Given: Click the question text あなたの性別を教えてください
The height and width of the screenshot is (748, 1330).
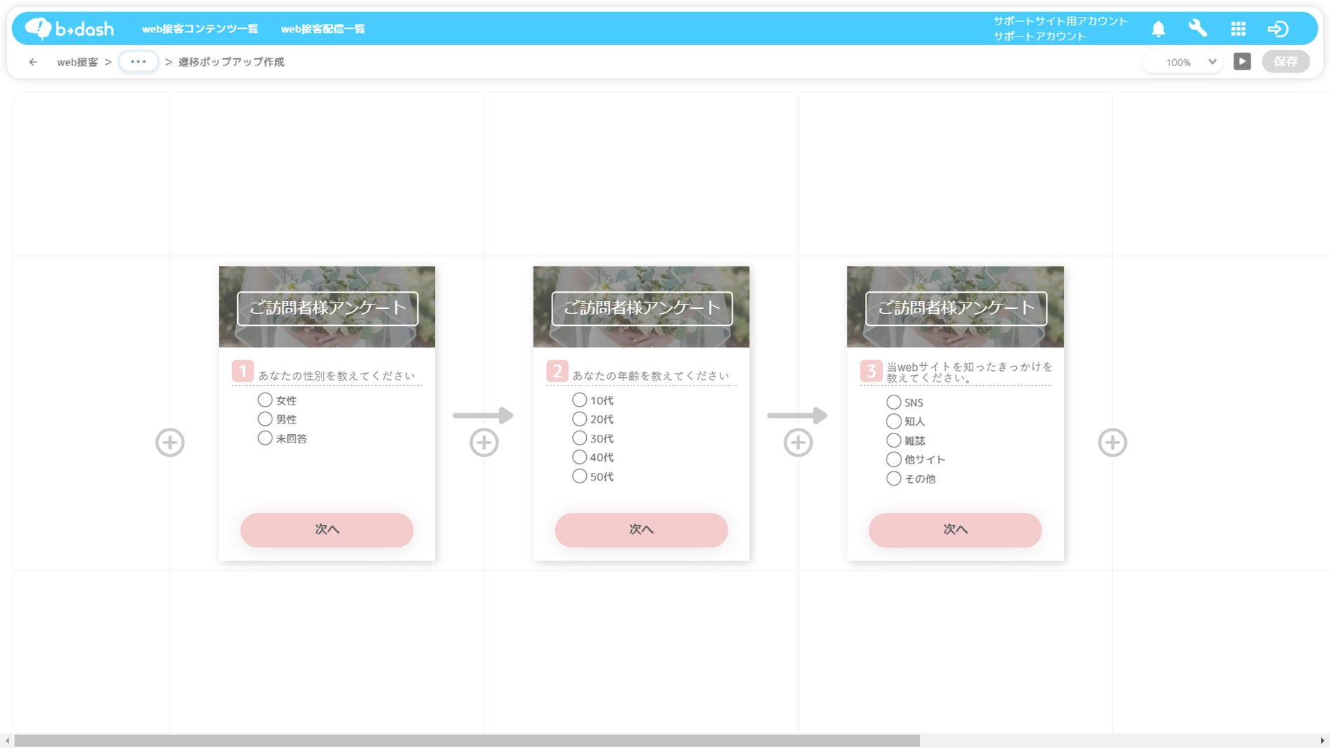Looking at the screenshot, I should click(x=336, y=376).
